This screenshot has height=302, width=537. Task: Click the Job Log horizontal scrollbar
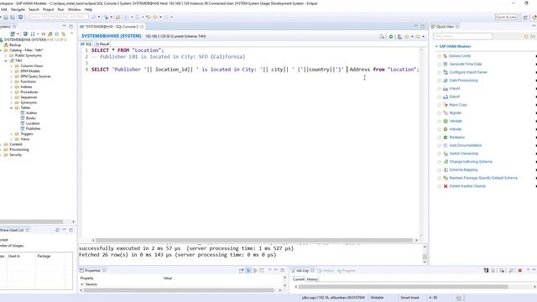coord(403,287)
